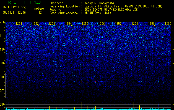Click the 'meteor' label
Viewport: 174px width, 110px height.
pyautogui.click(x=39, y=9)
